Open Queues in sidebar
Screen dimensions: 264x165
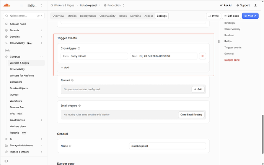(14, 95)
